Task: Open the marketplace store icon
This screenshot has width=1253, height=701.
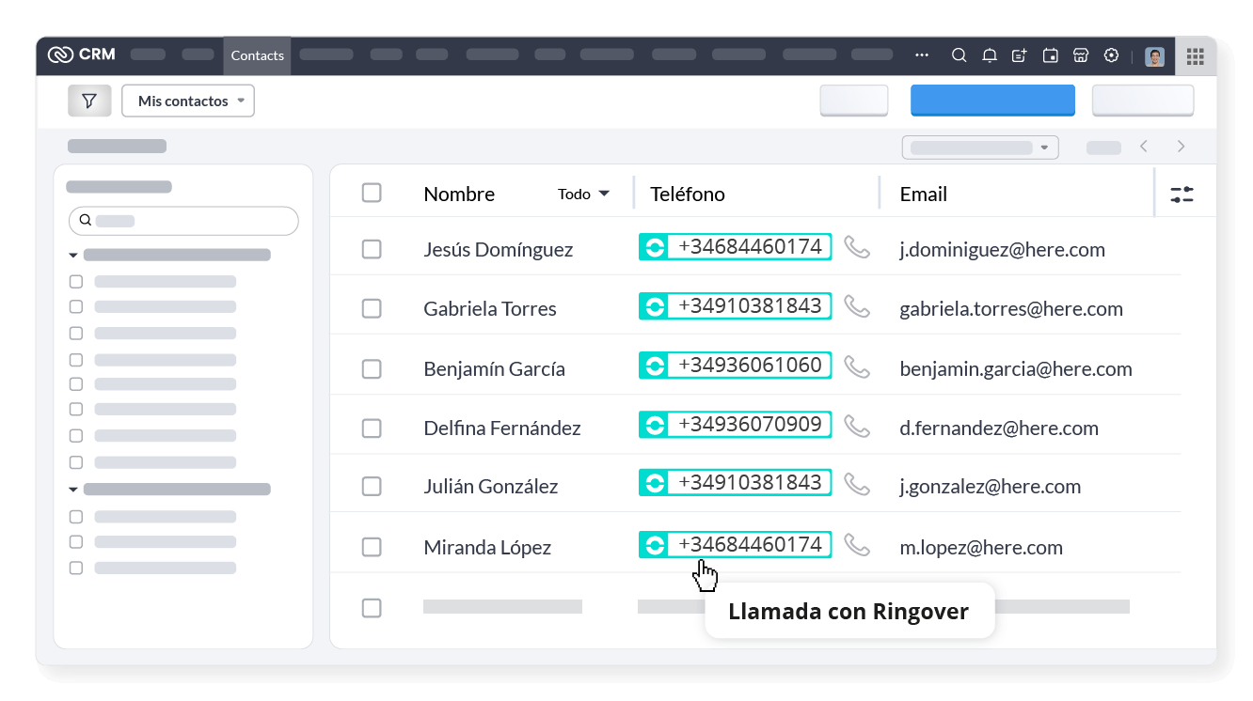Action: pos(1080,55)
